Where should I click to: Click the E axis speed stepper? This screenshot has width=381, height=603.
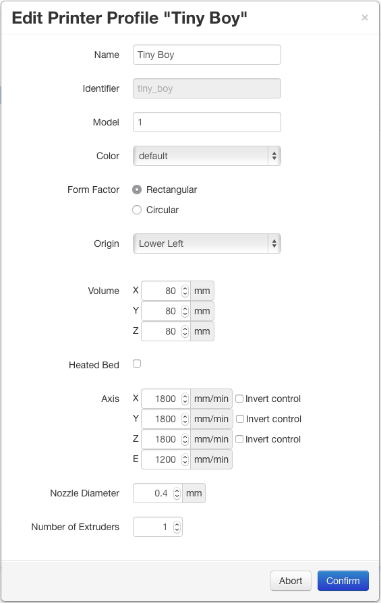tap(185, 459)
